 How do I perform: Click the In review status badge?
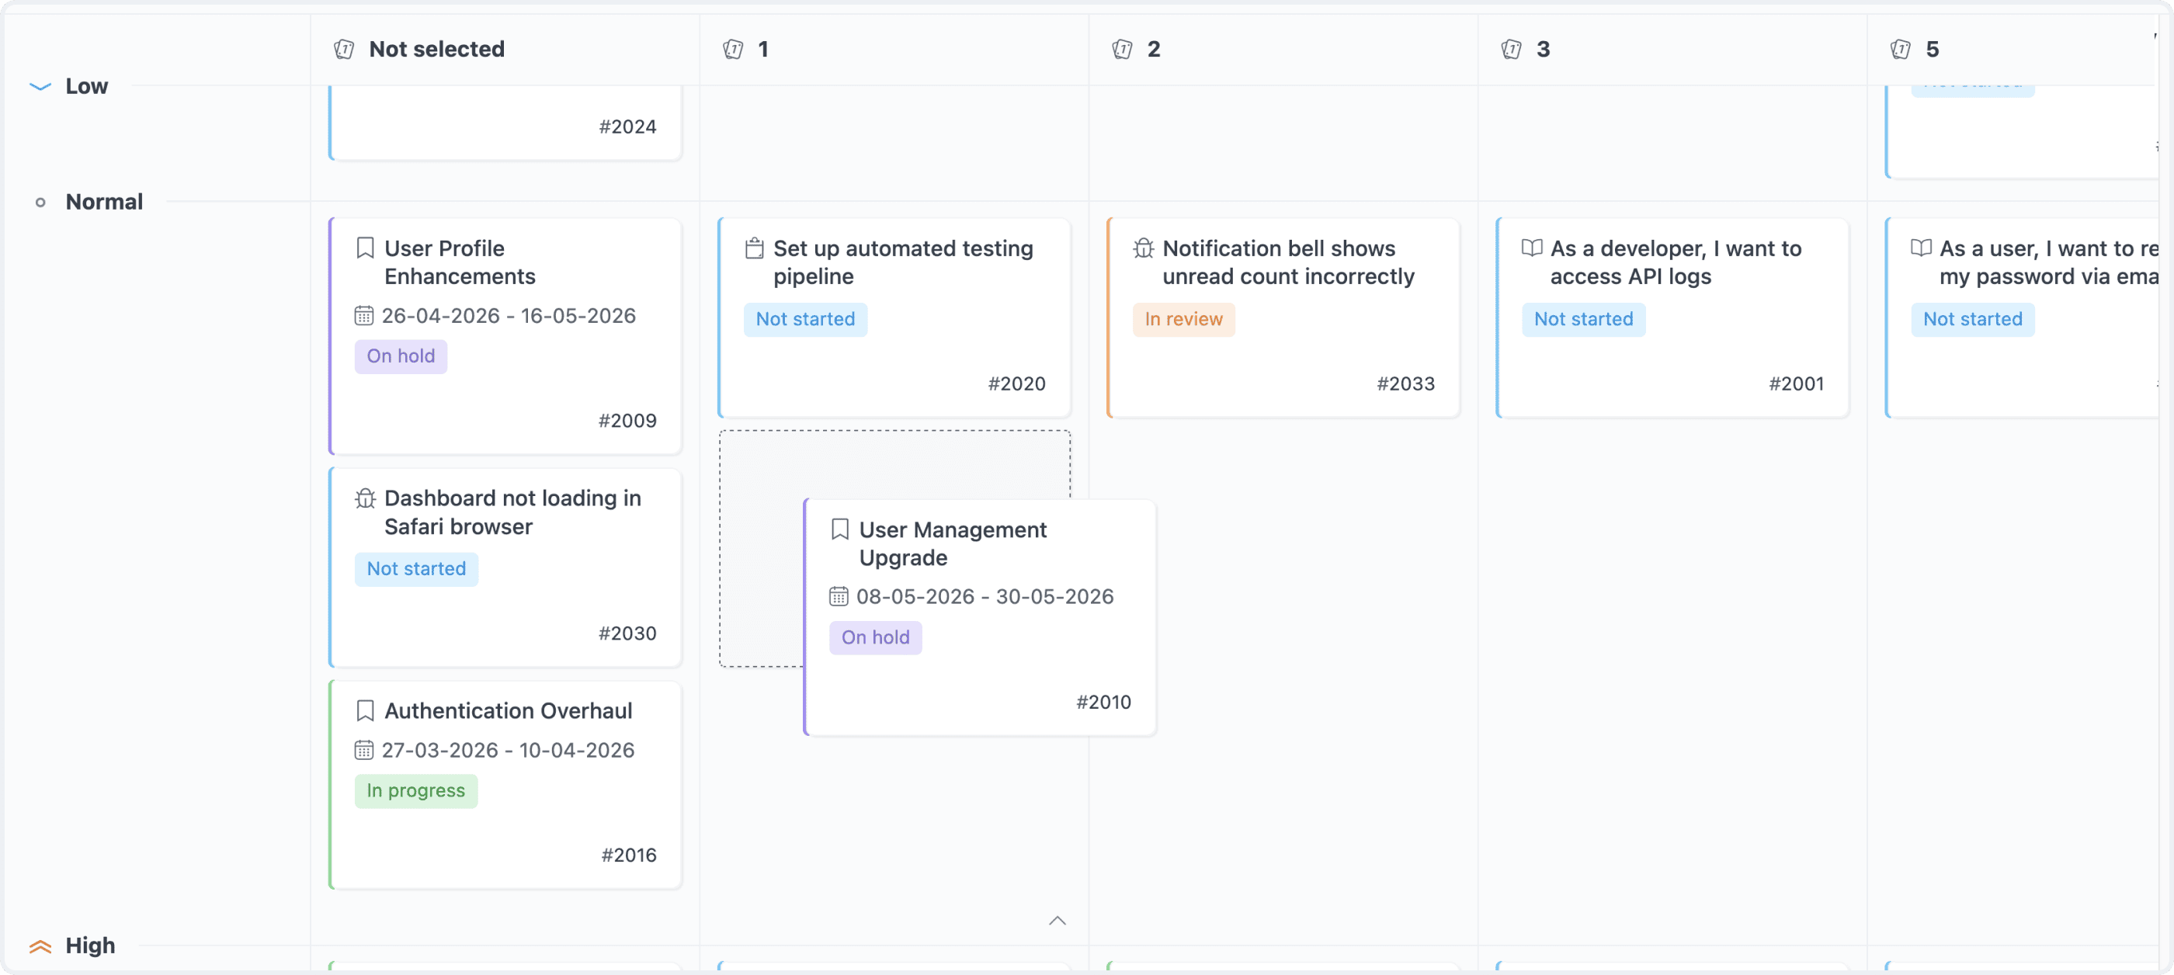click(1183, 319)
